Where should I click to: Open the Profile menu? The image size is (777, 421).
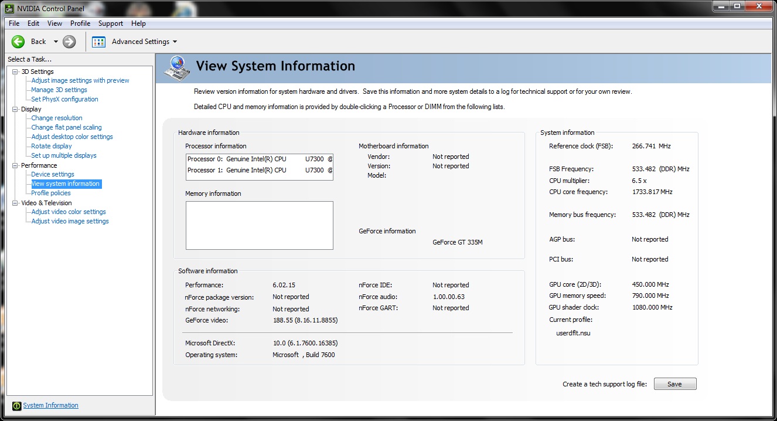pos(80,23)
